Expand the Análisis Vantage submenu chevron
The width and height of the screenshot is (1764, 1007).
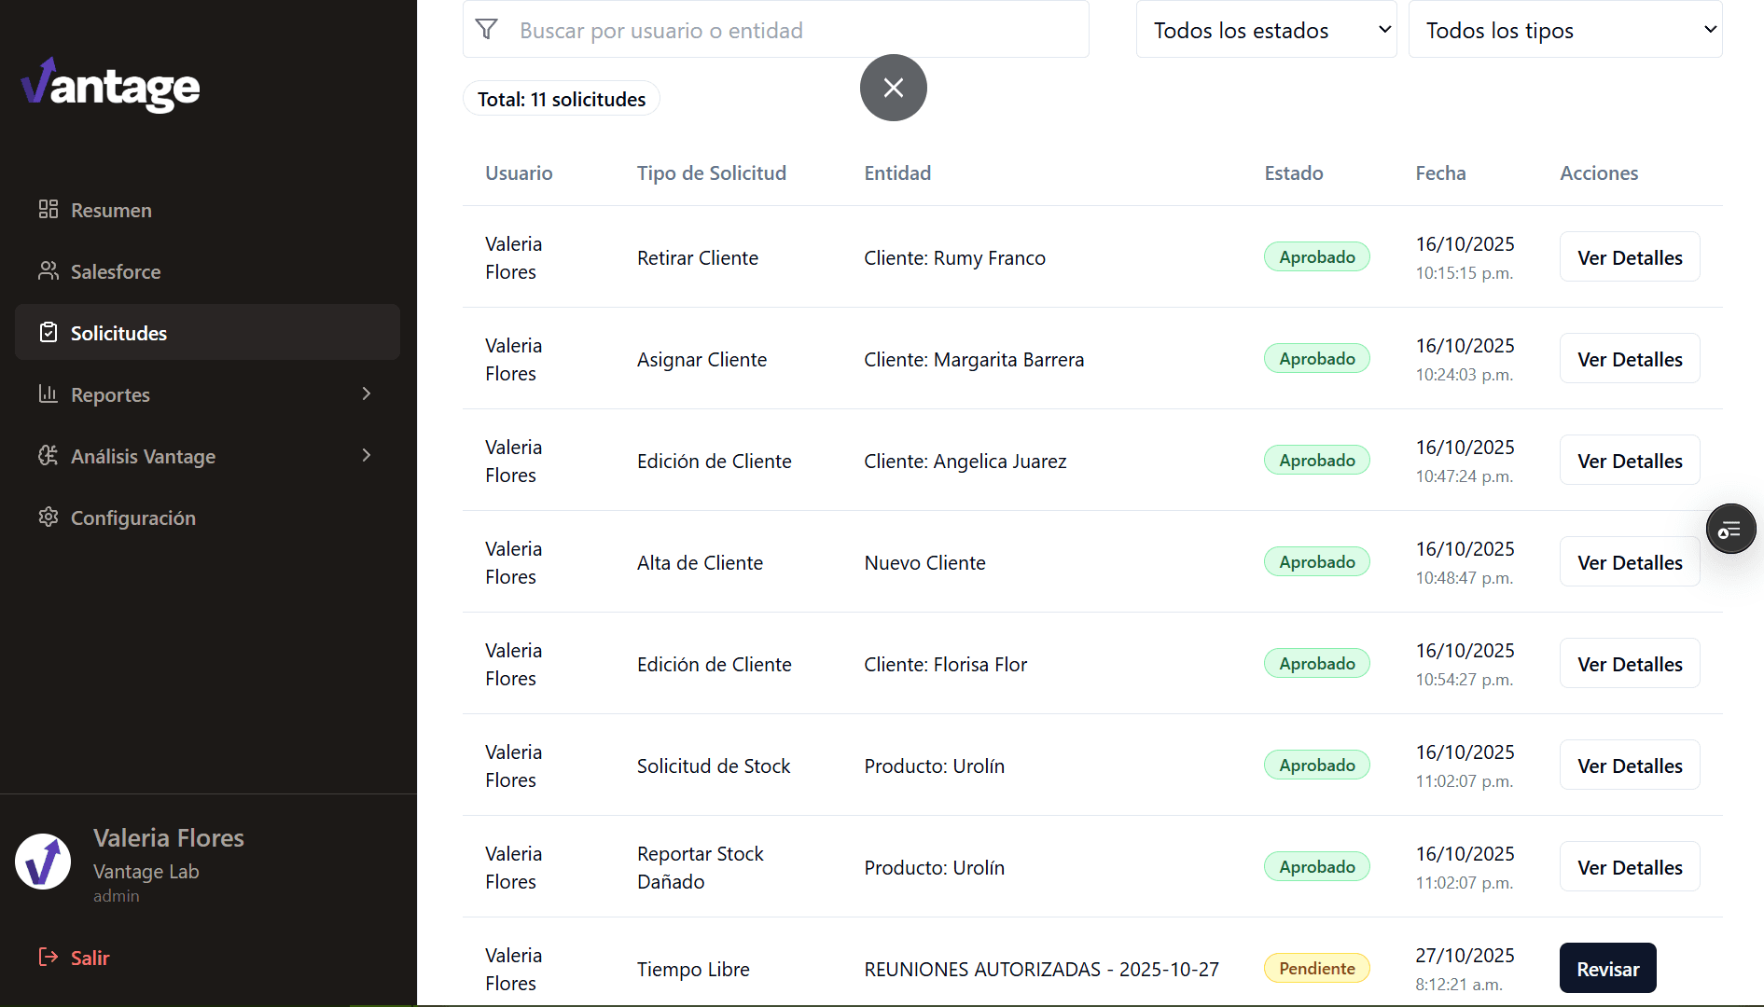366,455
